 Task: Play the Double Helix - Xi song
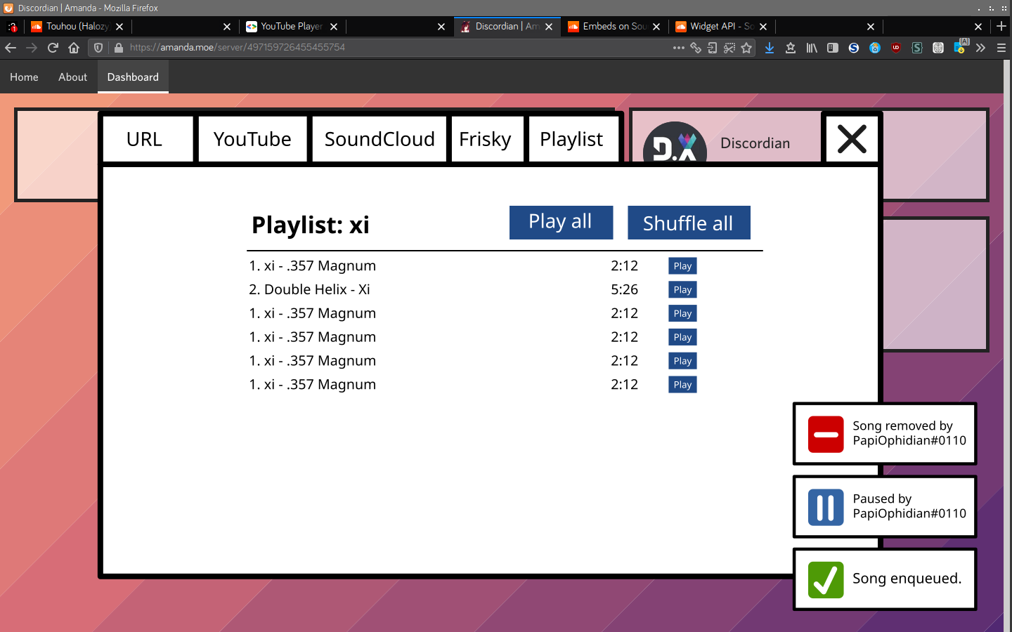coord(682,290)
